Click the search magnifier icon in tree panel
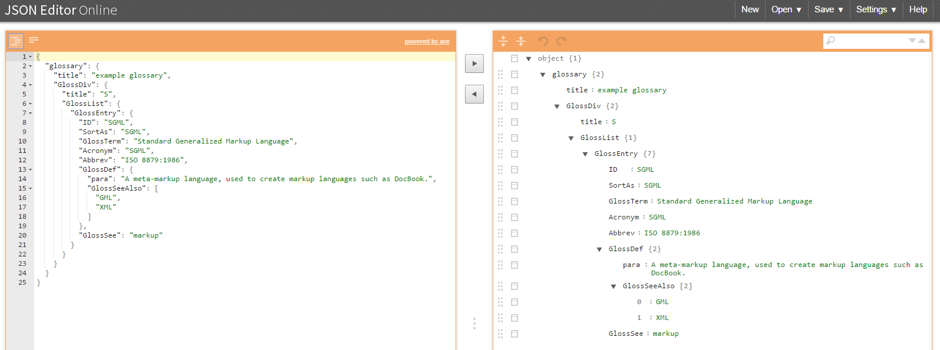 coord(831,41)
